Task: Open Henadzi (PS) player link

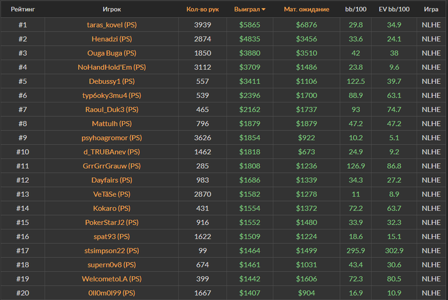Action: (112, 39)
